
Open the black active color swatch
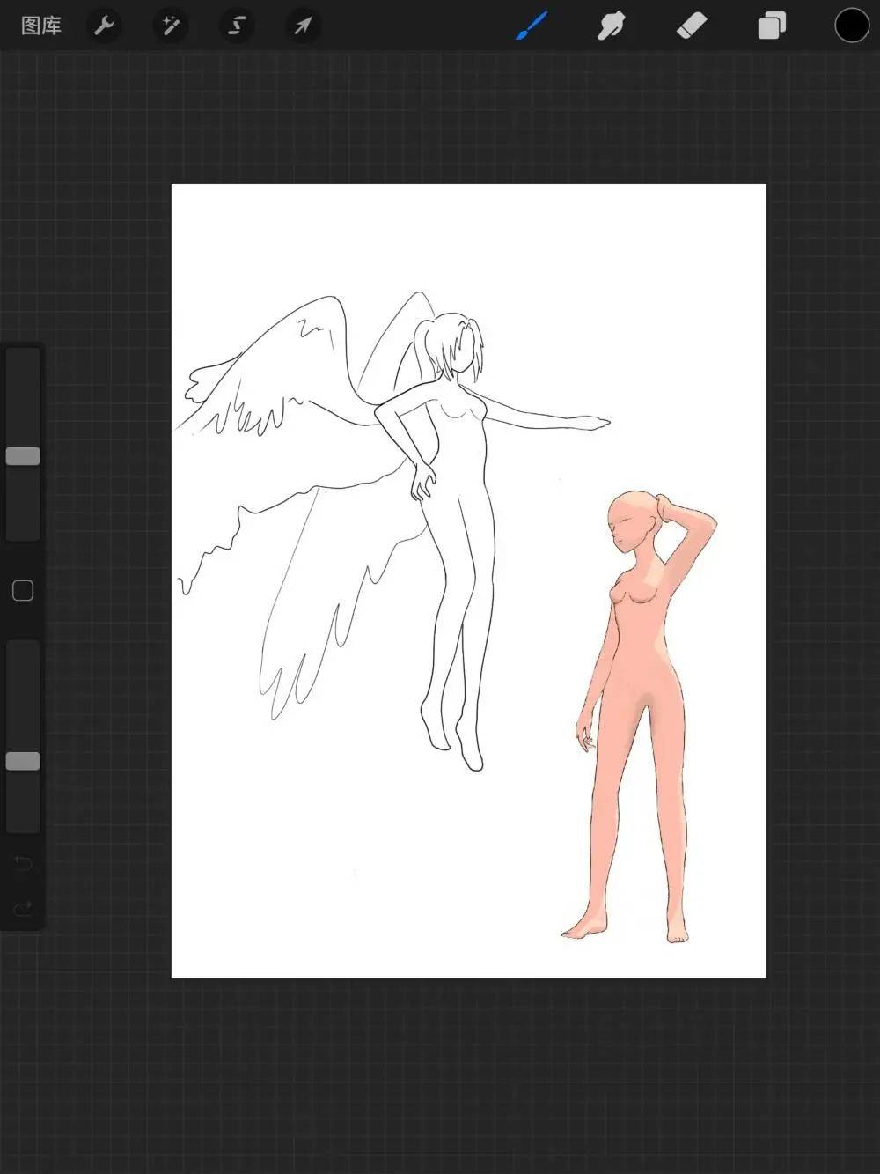(852, 26)
